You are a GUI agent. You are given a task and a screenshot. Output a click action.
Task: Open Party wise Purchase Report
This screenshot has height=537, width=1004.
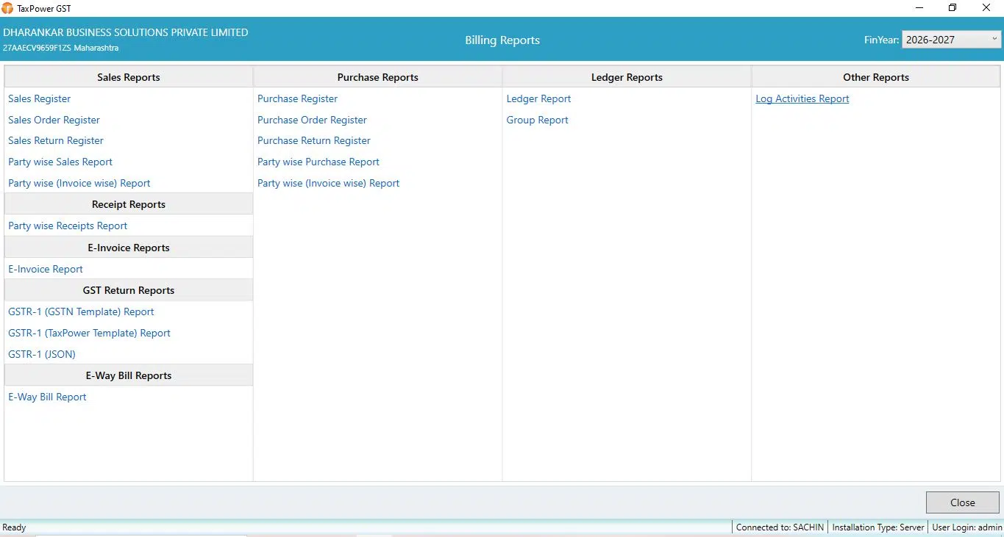click(x=318, y=162)
